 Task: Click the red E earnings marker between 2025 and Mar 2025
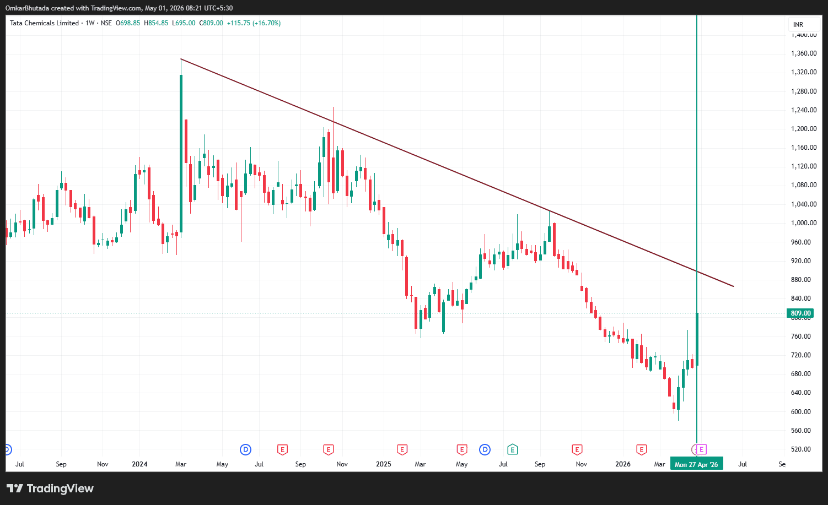point(402,450)
